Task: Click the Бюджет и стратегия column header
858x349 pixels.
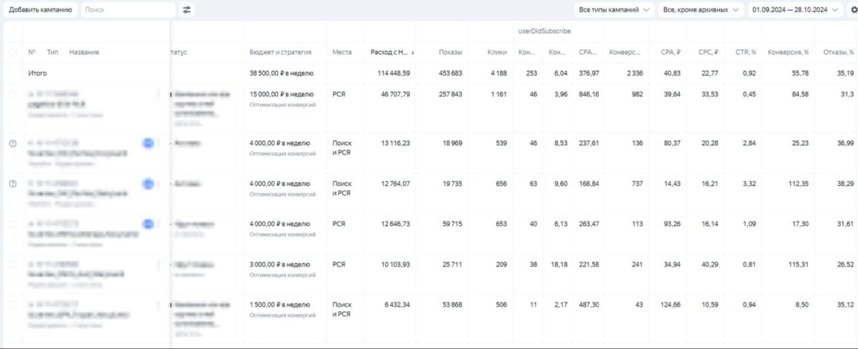Action: [281, 52]
